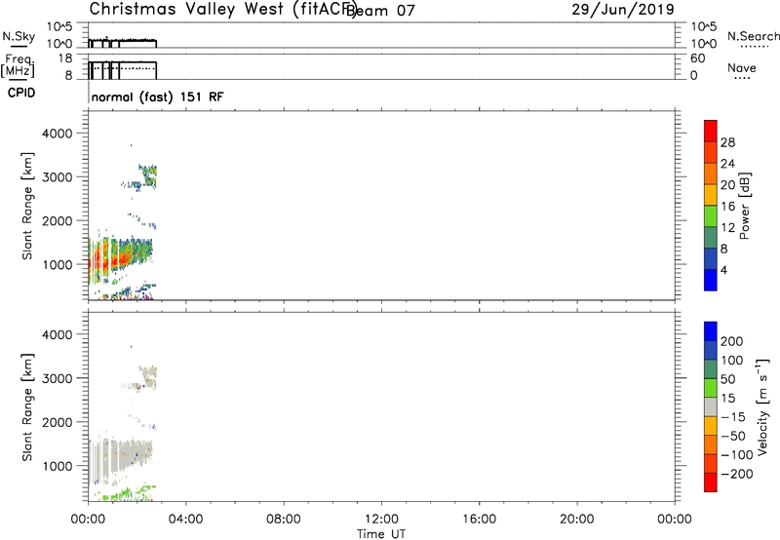Click the '12:00' time axis tick label
The width and height of the screenshot is (780, 540).
(x=381, y=520)
